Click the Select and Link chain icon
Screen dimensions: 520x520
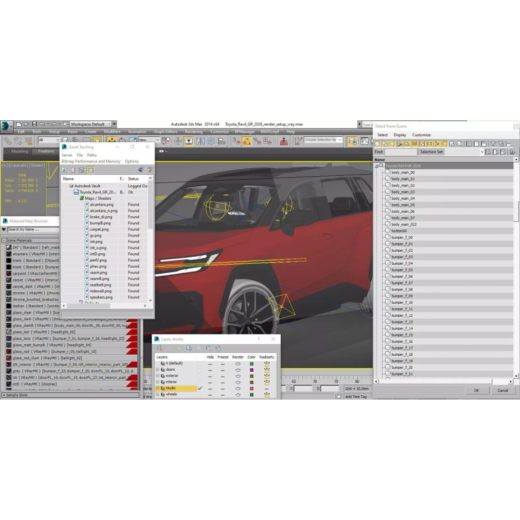pos(8,141)
